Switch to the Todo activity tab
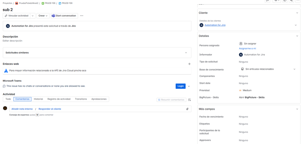 (x=8, y=99)
